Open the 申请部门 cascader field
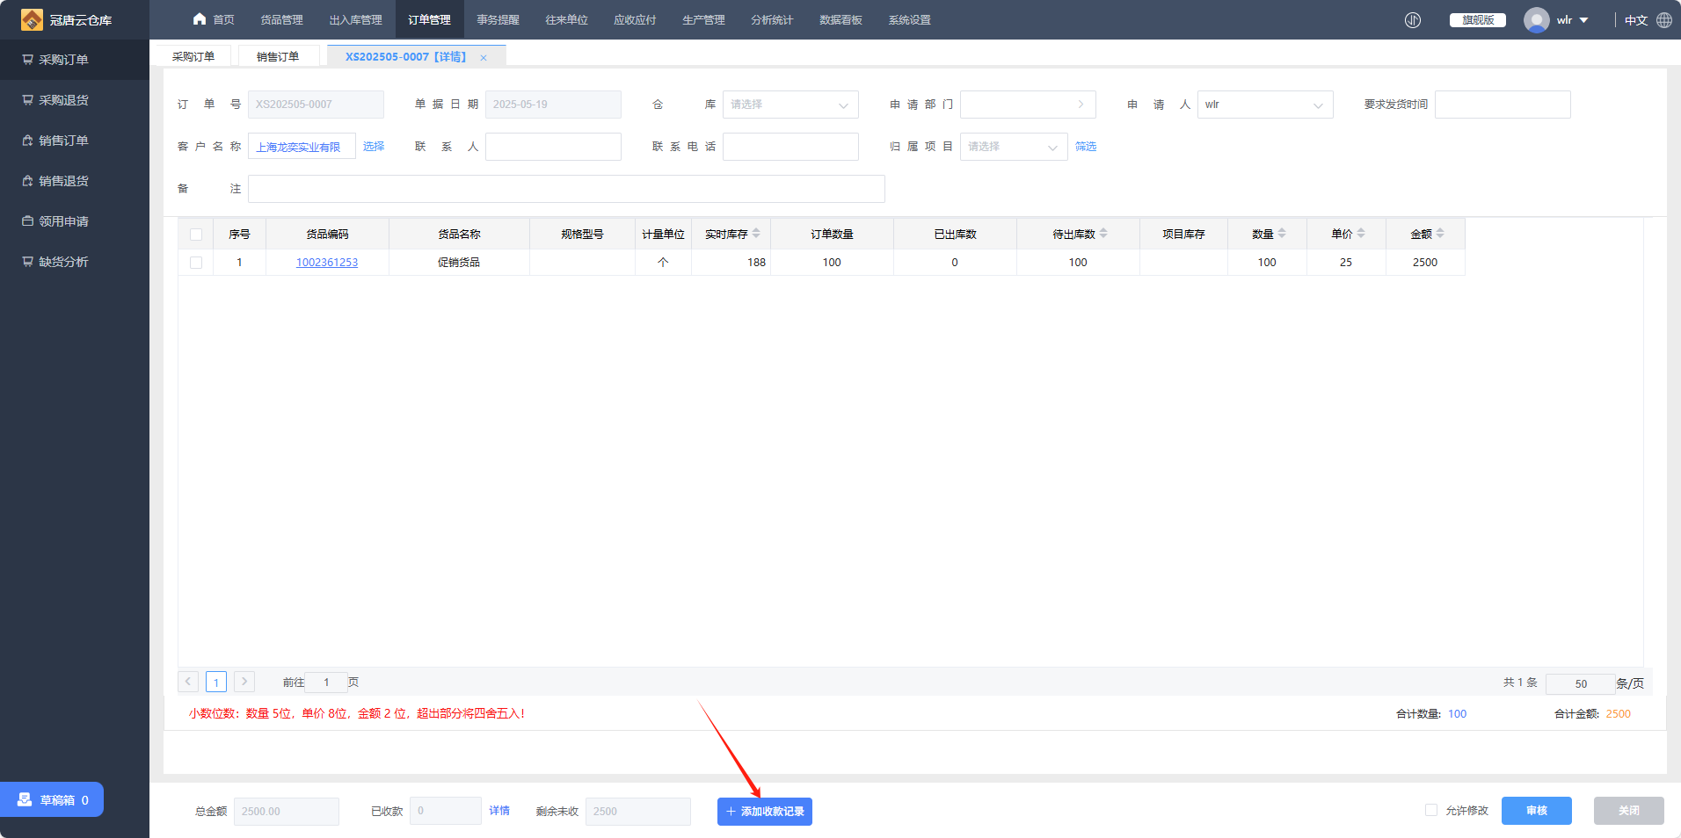The width and height of the screenshot is (1681, 838). point(1028,105)
